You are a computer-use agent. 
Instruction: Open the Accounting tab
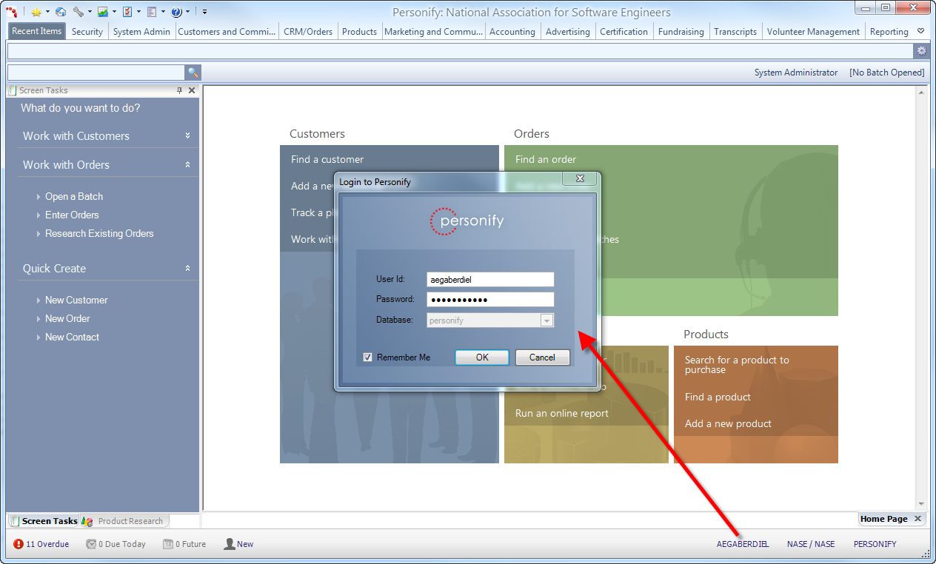tap(512, 32)
